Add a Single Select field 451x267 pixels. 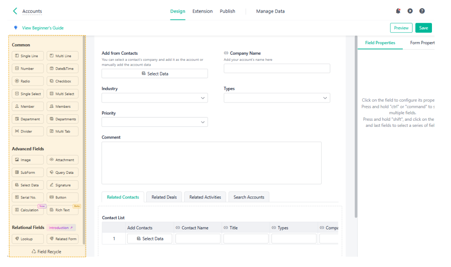(x=28, y=94)
